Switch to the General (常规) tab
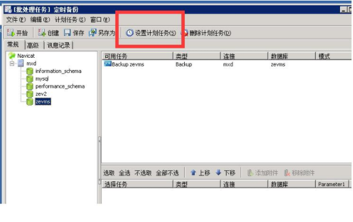353x222 pixels. [x=13, y=44]
